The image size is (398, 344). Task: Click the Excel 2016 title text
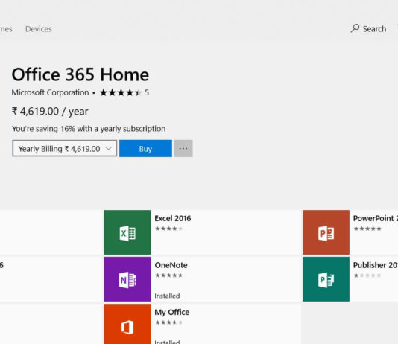pyautogui.click(x=173, y=218)
